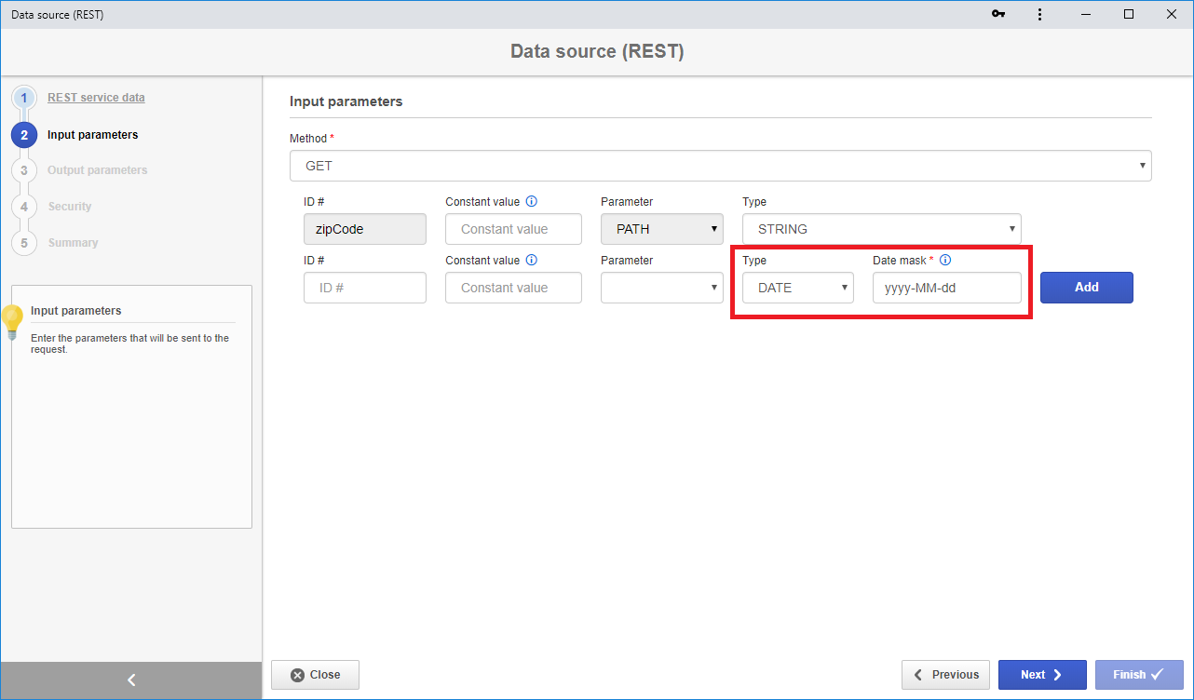
Task: Click step number 1 circle
Action: (24, 98)
